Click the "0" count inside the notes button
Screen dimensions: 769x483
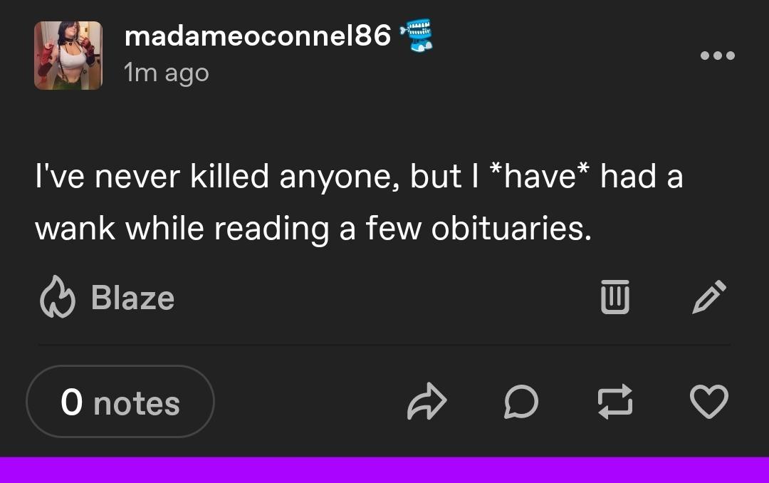72,402
